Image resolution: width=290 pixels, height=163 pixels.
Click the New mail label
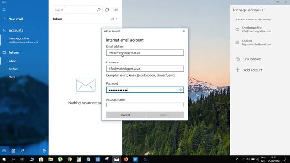pos(15,19)
